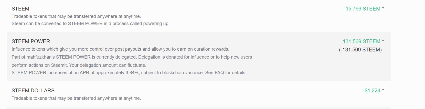Click the delegated (-131.569 STEEM) amount
The width and height of the screenshot is (425, 109).
[360, 50]
